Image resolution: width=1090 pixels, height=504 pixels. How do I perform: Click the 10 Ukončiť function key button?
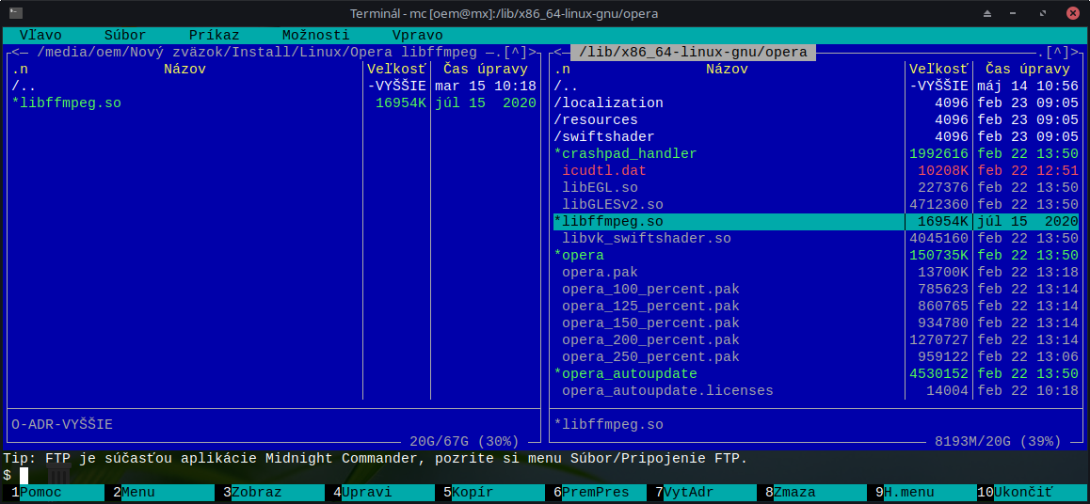[1032, 492]
